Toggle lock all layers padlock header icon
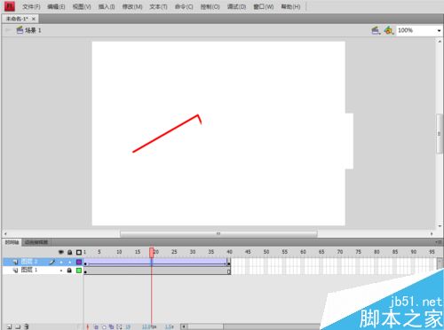Screen dimensions: 444x330 pyautogui.click(x=69, y=252)
